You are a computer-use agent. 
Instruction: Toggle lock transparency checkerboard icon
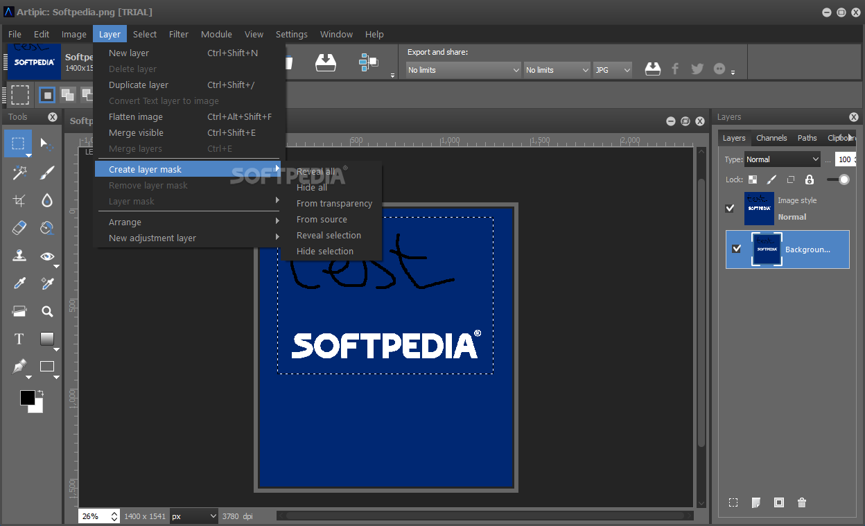coord(753,179)
